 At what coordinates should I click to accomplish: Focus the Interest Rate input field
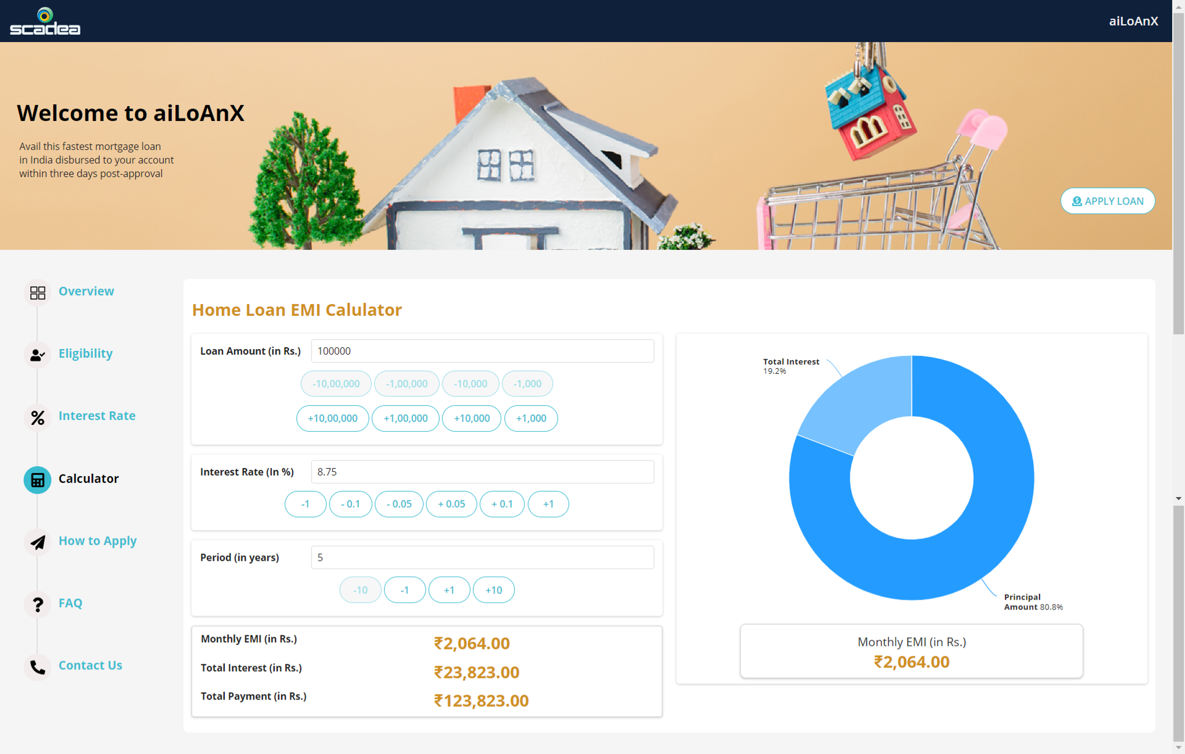482,472
